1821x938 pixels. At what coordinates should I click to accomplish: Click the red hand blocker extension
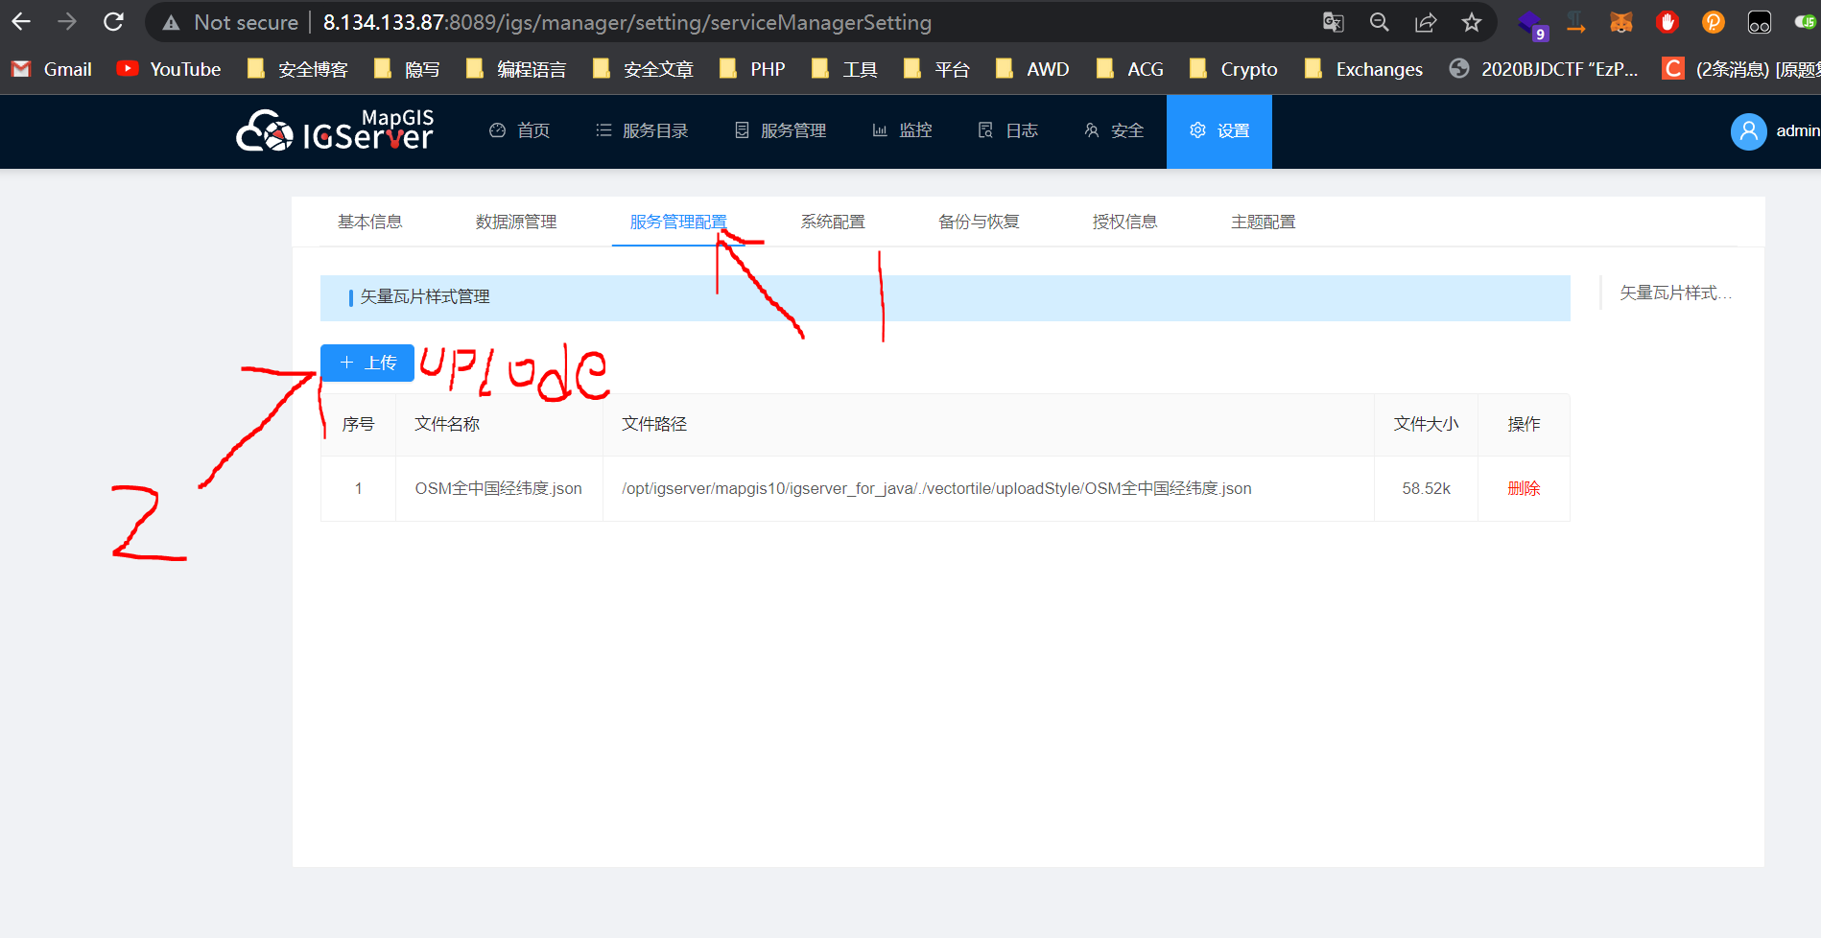pyautogui.click(x=1667, y=22)
